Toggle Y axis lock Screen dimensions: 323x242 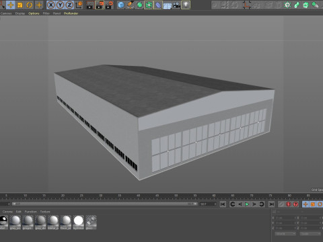60,5
